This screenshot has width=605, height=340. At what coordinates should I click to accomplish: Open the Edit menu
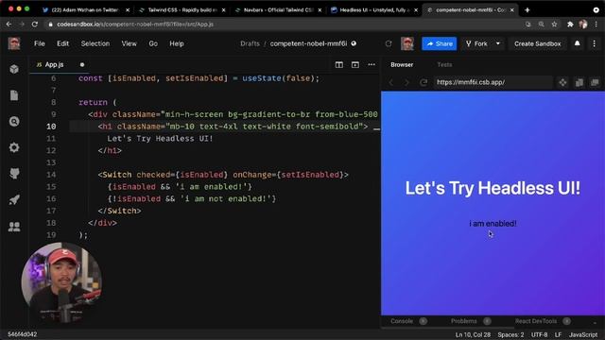tap(63, 43)
